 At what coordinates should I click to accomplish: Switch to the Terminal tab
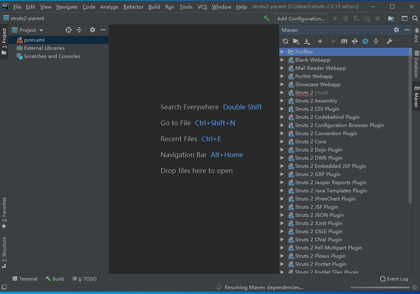[25, 279]
